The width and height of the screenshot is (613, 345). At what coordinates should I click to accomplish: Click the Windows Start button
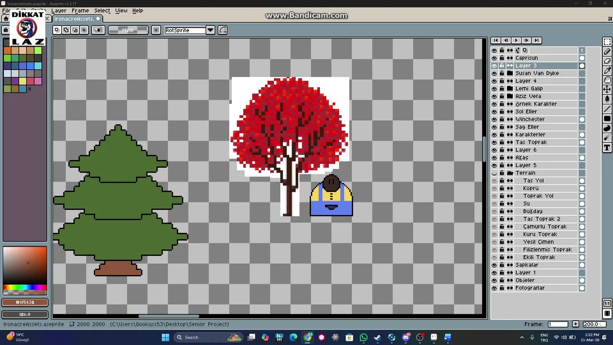[165, 337]
